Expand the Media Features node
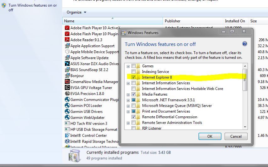The image size is (268, 167). click(x=128, y=95)
